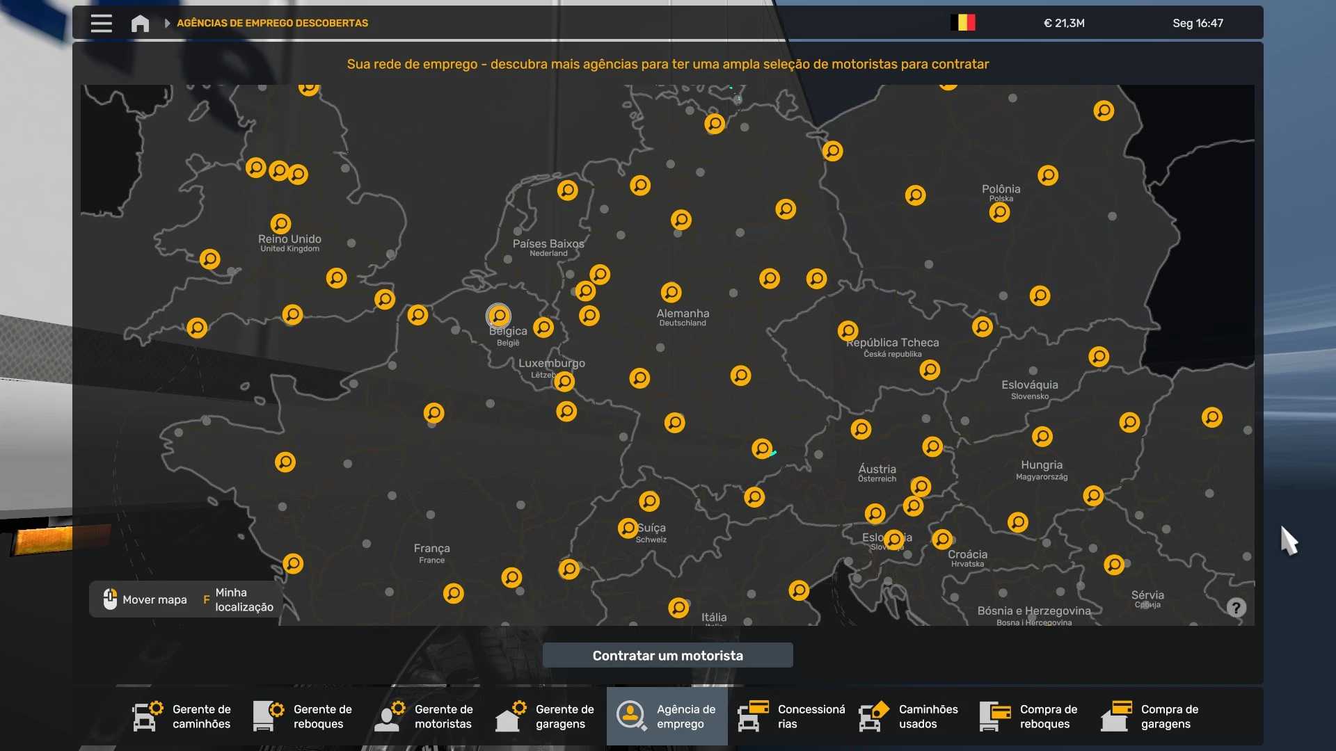Open Gerente de caminhões tab

coord(182,716)
